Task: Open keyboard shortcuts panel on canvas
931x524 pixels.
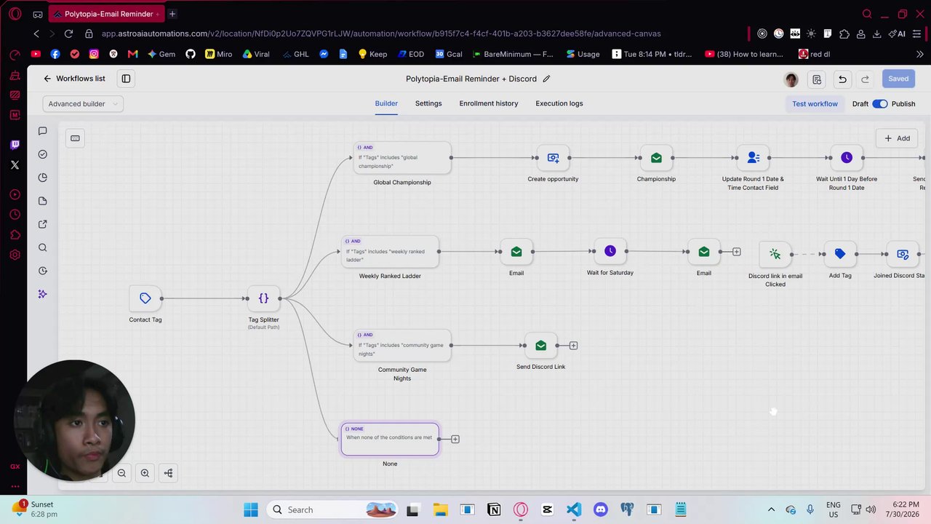Action: (75, 138)
